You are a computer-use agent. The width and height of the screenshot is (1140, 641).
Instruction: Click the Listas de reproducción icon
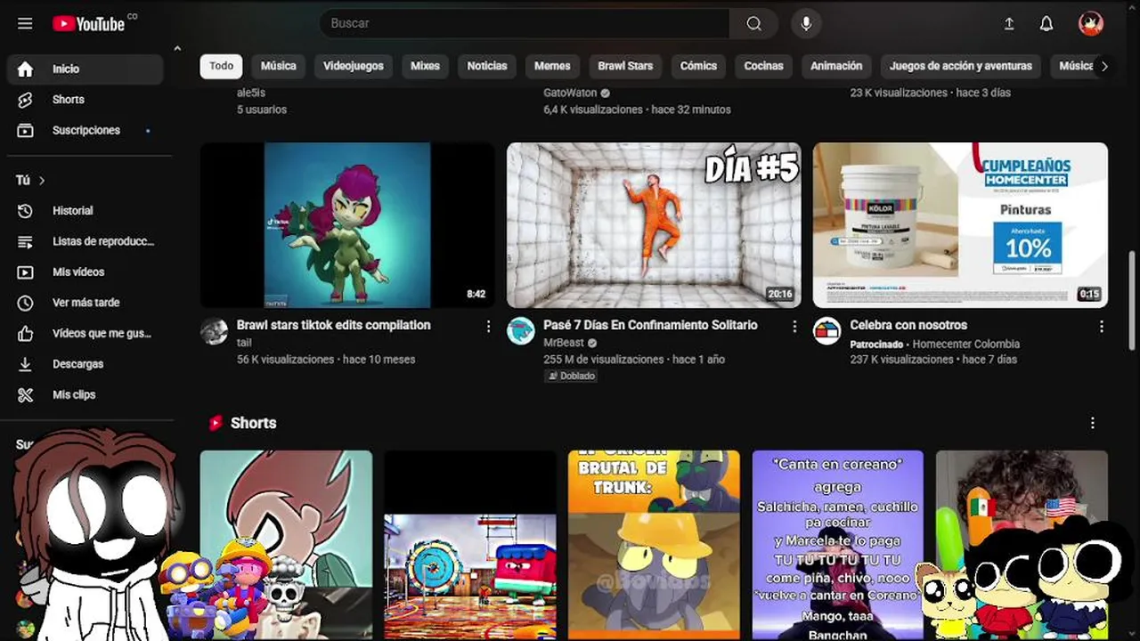pos(25,241)
